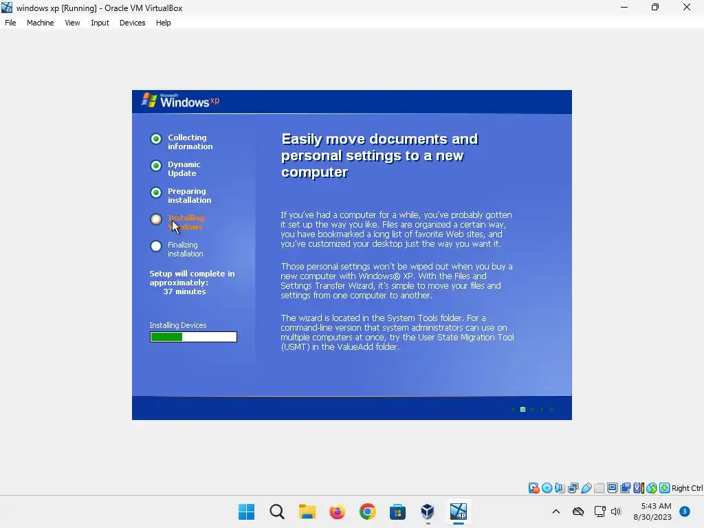Viewport: 704px width, 528px height.
Task: Switch to VirtualBox Manager taskbar icon
Action: pos(428,511)
